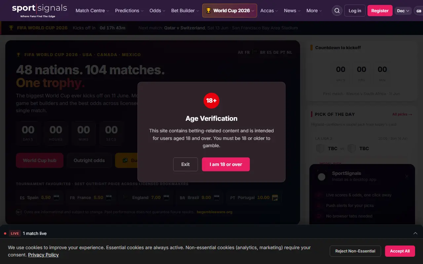The width and height of the screenshot is (423, 264).
Task: Open the World Cup 2026 menu
Action: [230, 11]
